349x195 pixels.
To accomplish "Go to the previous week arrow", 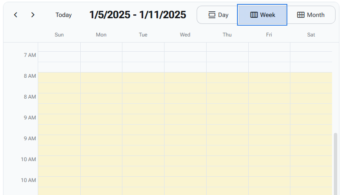I will pyautogui.click(x=16, y=15).
